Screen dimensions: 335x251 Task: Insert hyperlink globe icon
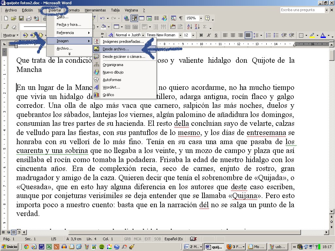click(127, 18)
